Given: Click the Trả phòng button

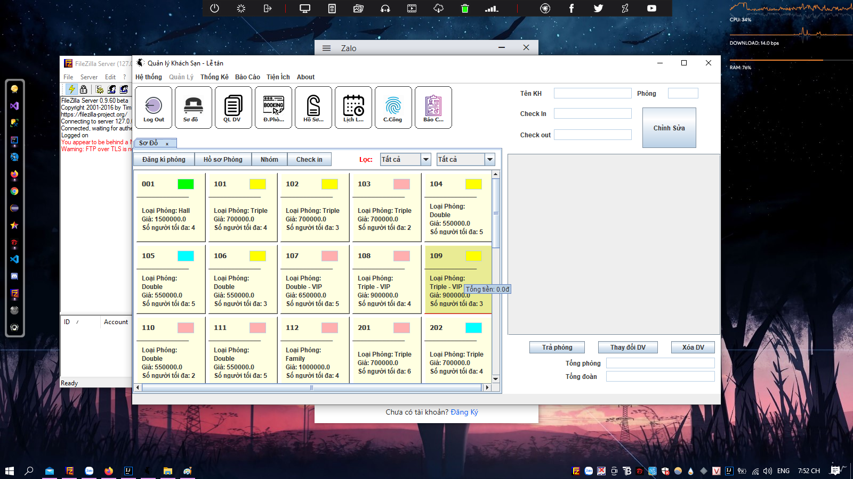Looking at the screenshot, I should (557, 348).
